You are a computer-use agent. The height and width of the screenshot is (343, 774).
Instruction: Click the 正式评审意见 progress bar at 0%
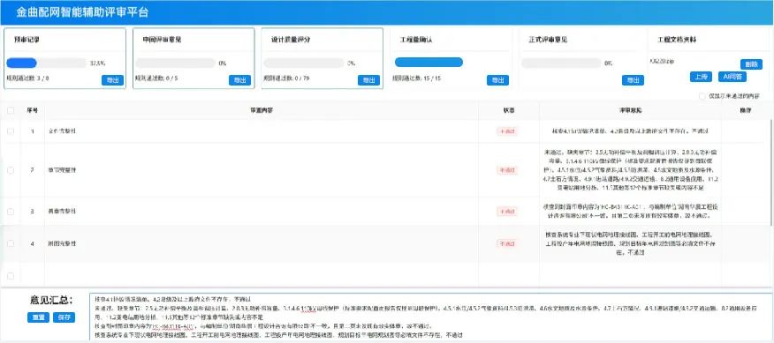point(562,63)
